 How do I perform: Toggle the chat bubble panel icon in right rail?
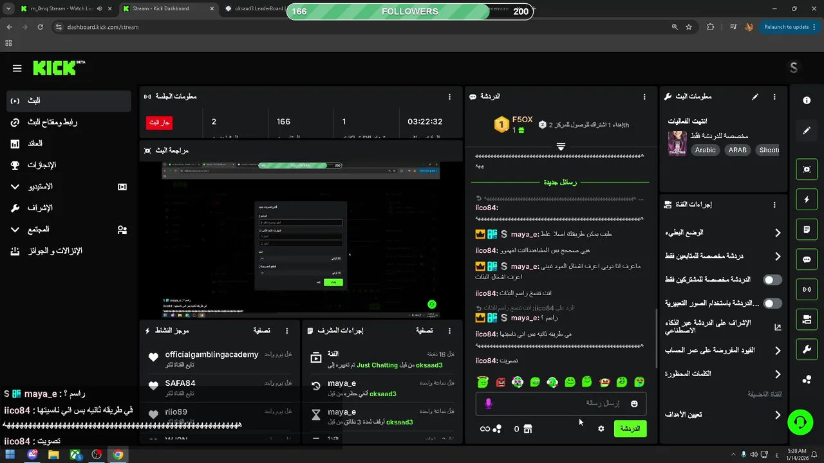pos(807,259)
